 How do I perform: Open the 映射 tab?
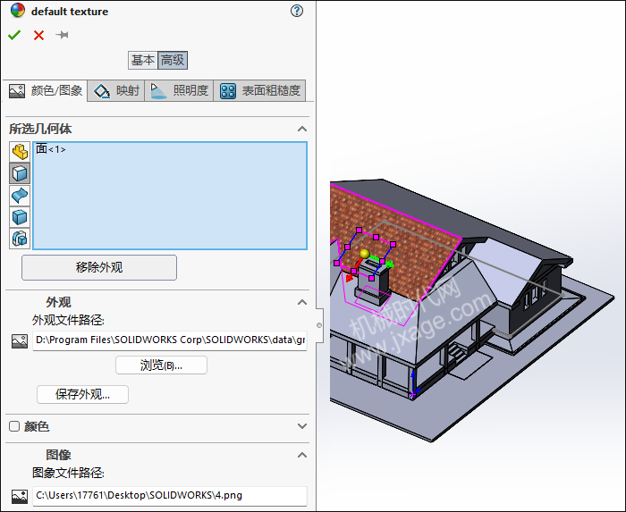(x=116, y=91)
